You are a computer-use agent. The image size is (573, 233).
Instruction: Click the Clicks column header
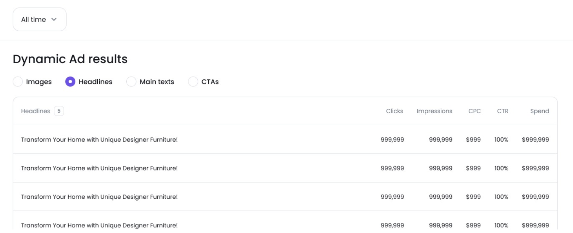394,111
